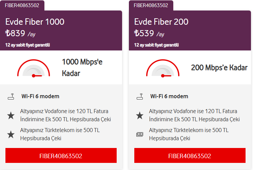
Task: Click Vodafone star icon in Fiber 200 card
Action: [140, 115]
